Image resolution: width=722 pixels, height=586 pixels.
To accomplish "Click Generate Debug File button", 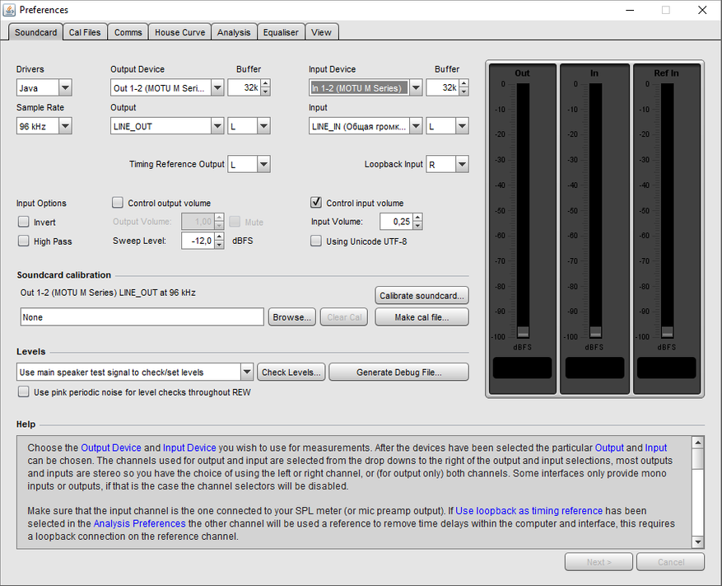I will [x=398, y=372].
